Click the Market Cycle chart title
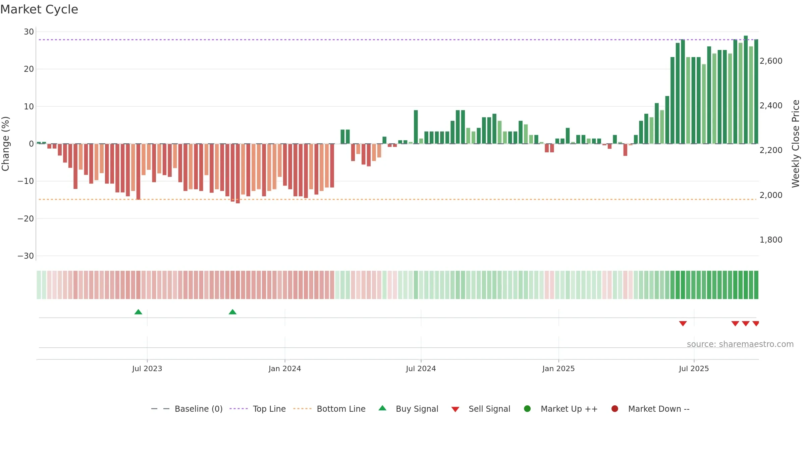The image size is (805, 453). click(x=39, y=9)
